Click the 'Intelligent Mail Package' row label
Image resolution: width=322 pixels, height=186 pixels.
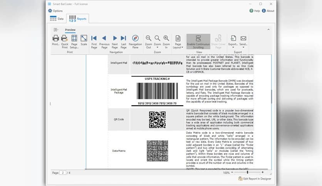tap(119, 91)
